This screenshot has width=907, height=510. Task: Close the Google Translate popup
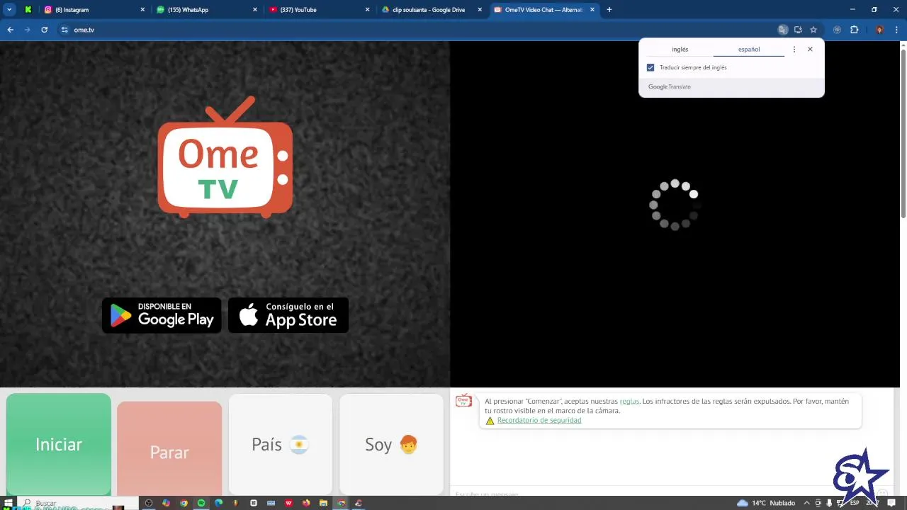click(810, 50)
